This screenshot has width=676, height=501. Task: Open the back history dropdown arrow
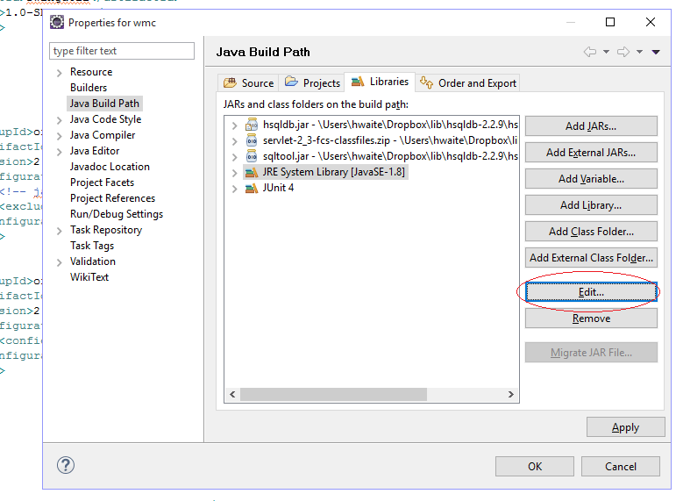[606, 53]
